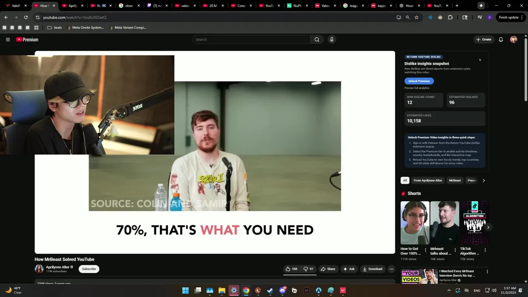The height and width of the screenshot is (297, 528).
Task: Select the All filter chip
Action: (405, 180)
